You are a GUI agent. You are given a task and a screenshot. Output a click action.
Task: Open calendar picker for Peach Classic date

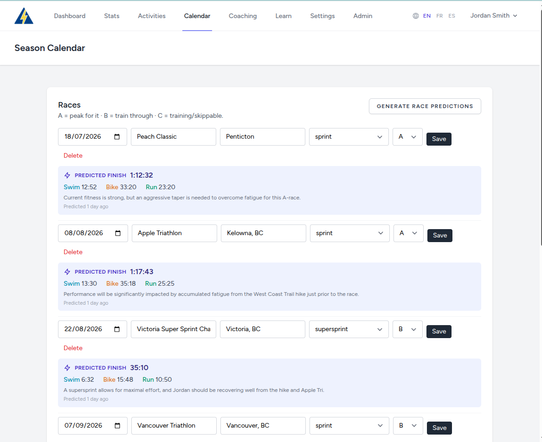tap(117, 137)
